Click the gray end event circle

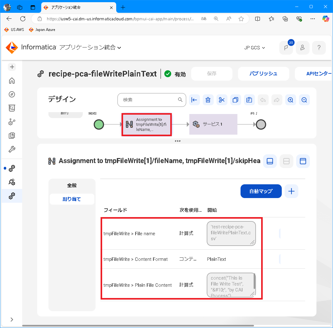(261, 125)
